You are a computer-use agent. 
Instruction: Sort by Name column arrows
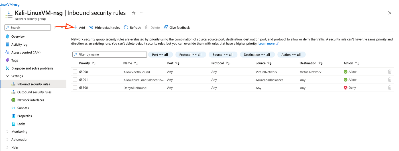tap(136, 63)
